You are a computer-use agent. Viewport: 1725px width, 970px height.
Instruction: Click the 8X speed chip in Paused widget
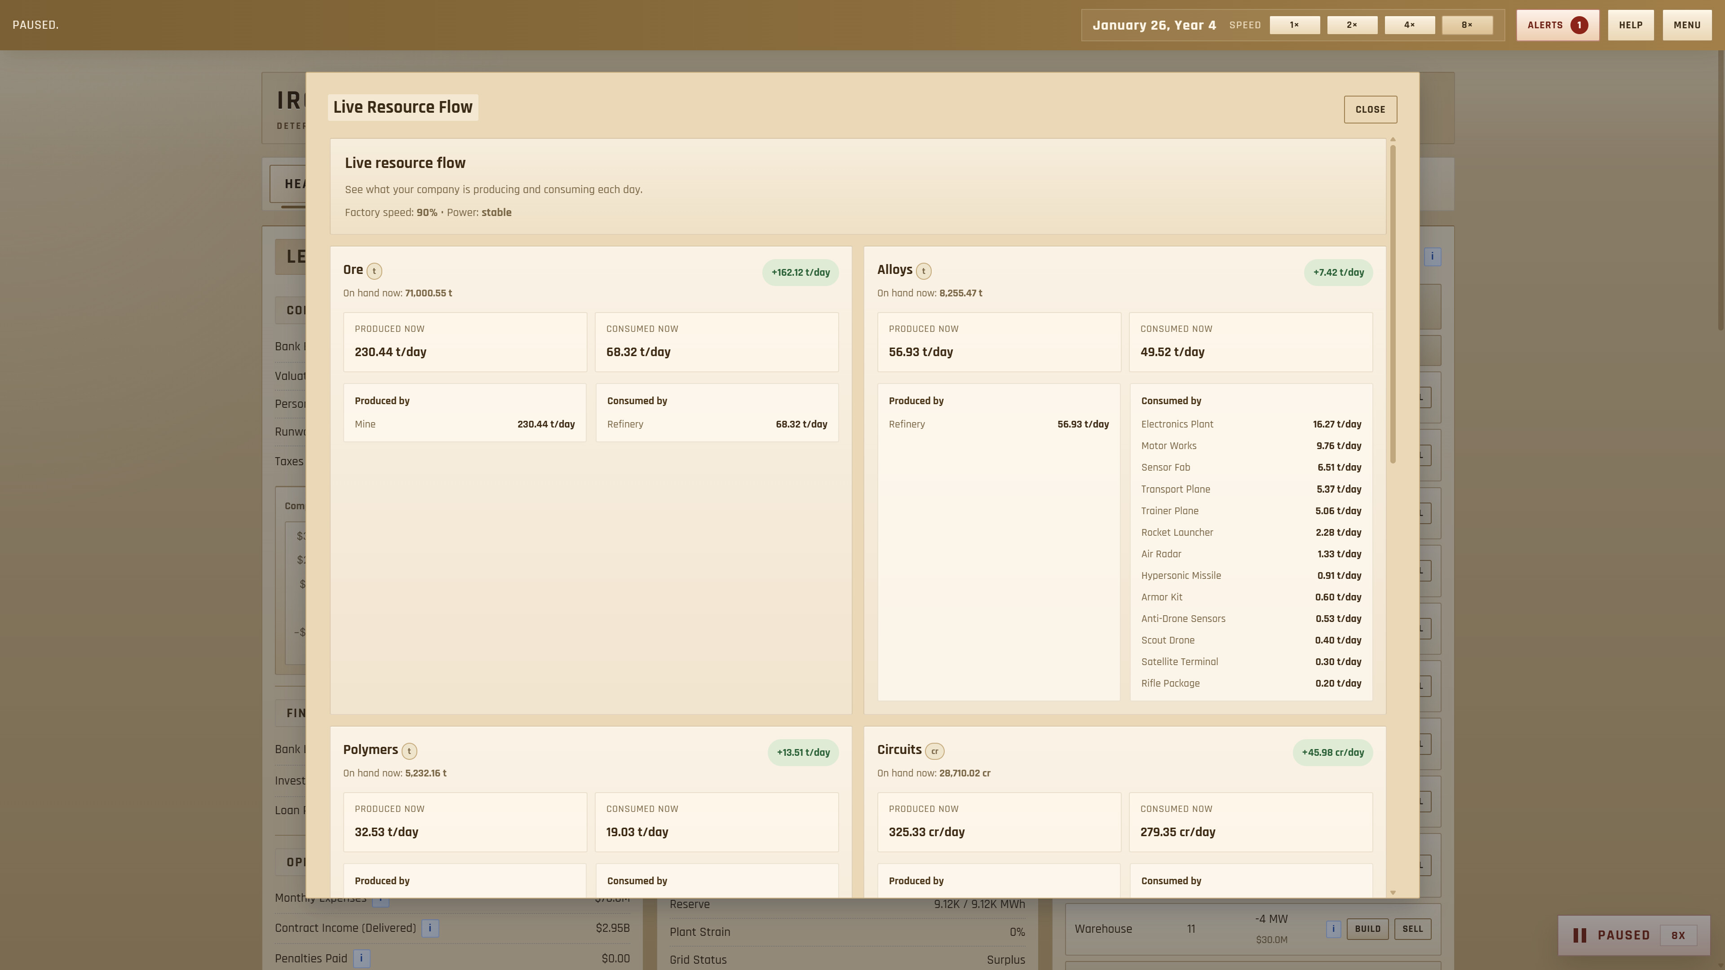coord(1677,936)
